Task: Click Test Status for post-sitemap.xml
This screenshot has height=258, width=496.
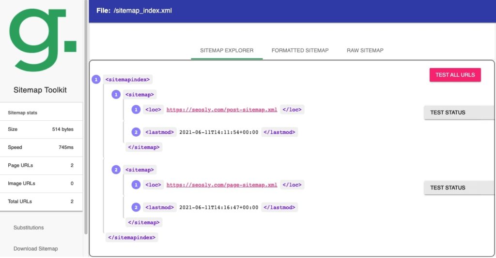Action: (x=458, y=113)
